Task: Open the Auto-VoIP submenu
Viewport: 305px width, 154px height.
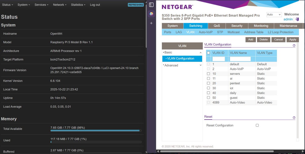Action: click(x=206, y=32)
